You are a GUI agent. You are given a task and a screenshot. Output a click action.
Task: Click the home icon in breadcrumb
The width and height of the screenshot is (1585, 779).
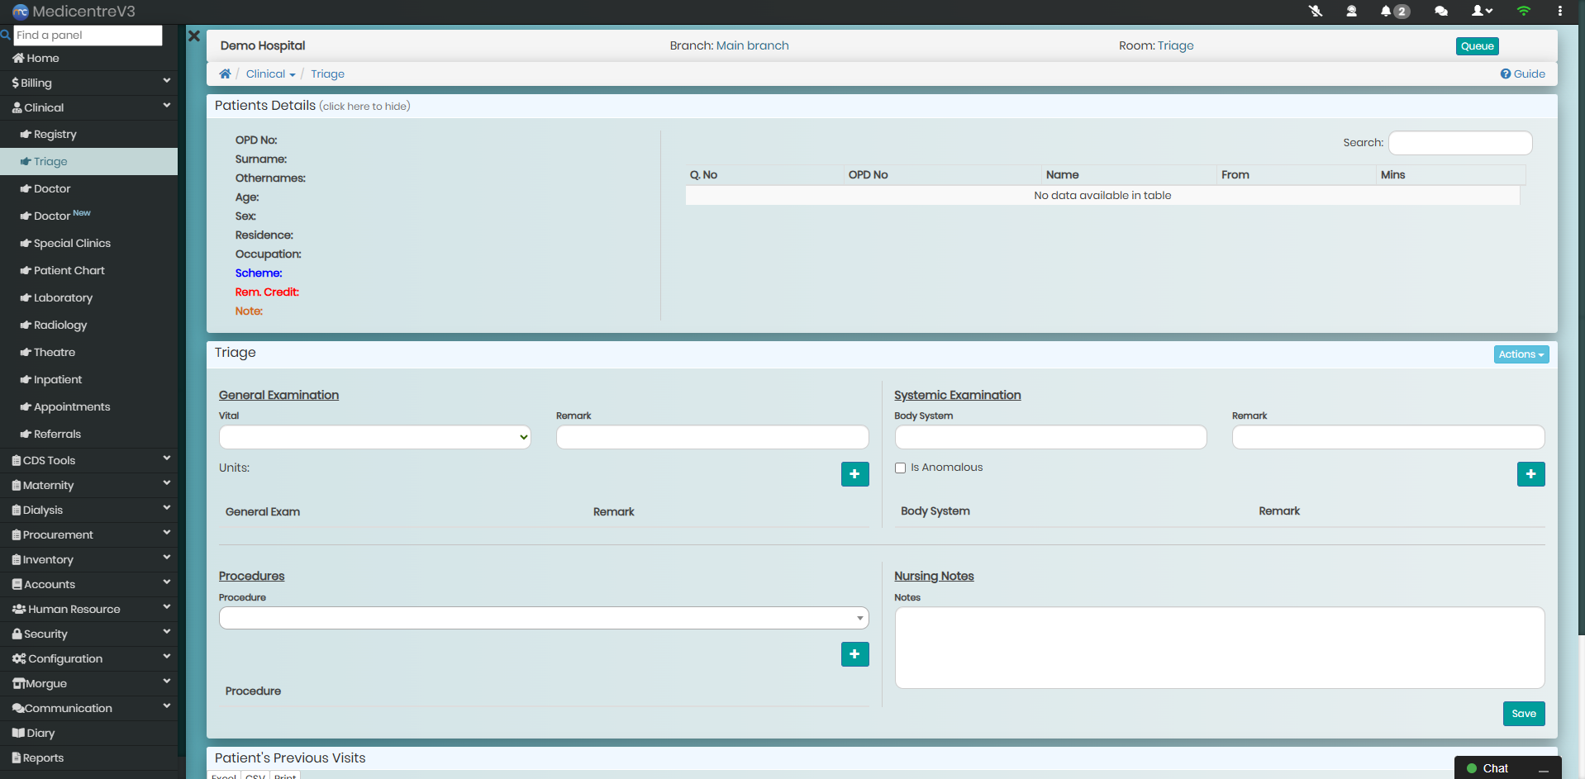(x=225, y=74)
